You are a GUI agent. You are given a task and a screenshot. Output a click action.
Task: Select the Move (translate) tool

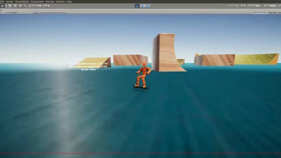(2, 6)
